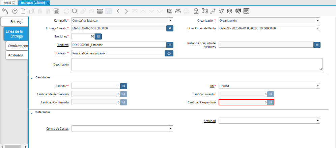Open the Entrega side tab

click(15, 22)
